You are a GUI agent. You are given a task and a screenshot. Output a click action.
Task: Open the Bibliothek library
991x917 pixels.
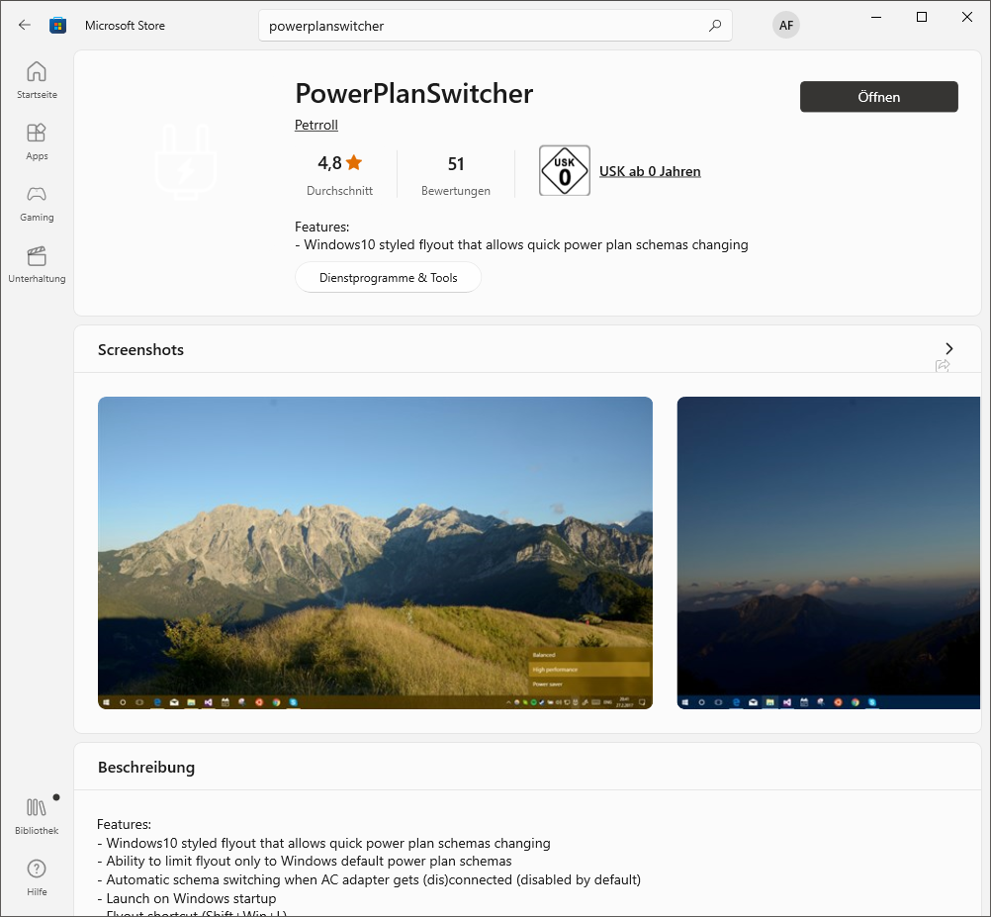point(37,816)
